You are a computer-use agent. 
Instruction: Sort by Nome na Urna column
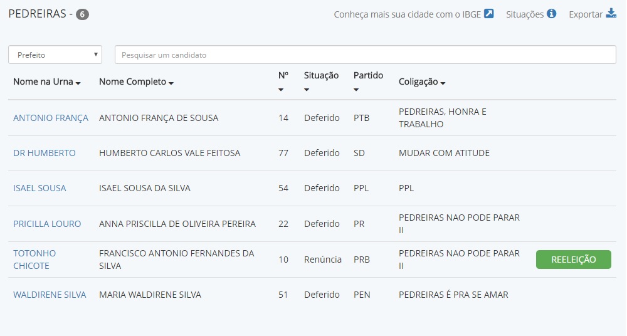click(47, 82)
